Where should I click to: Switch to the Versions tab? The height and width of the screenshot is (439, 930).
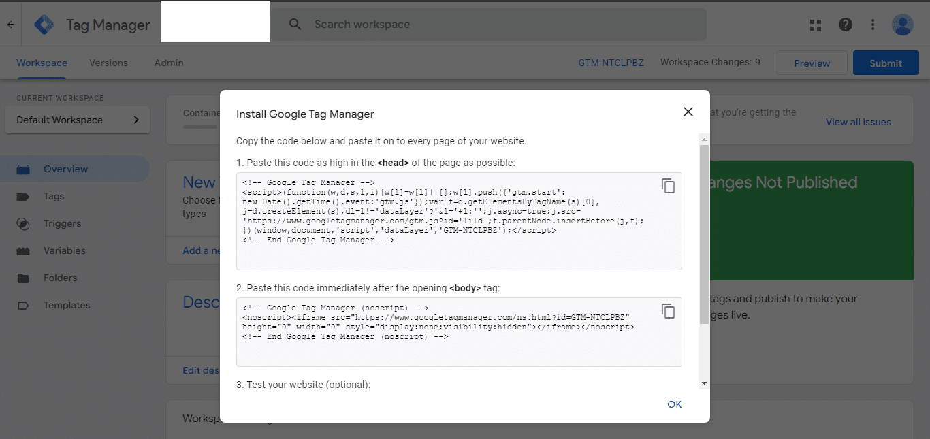pyautogui.click(x=108, y=63)
